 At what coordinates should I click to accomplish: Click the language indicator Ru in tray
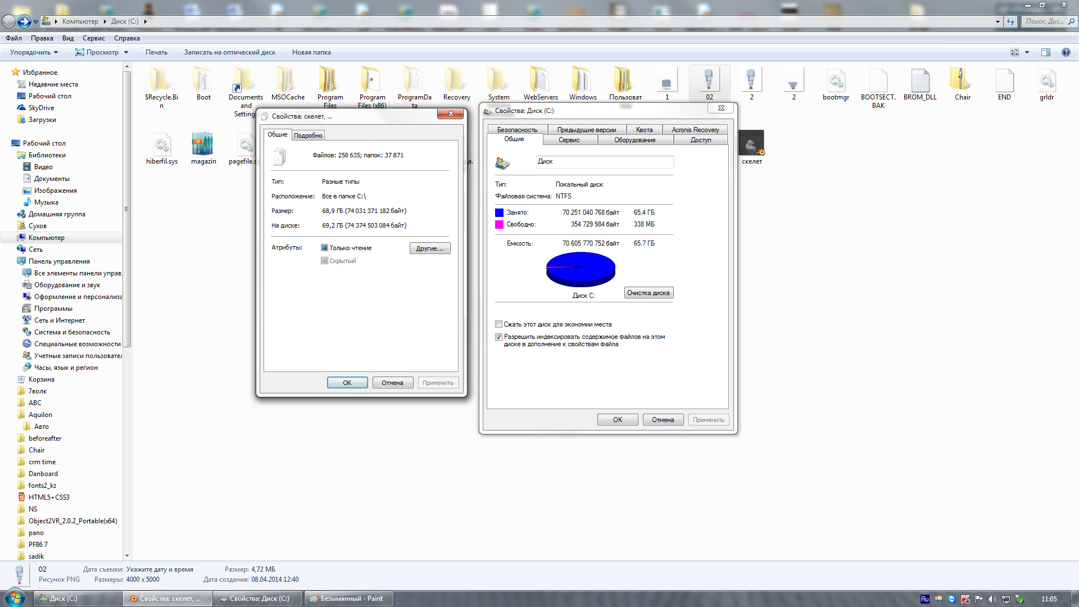924,599
